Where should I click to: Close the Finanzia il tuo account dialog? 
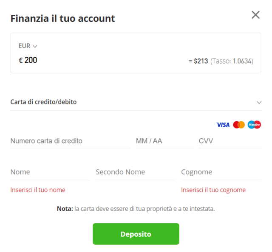(x=255, y=15)
